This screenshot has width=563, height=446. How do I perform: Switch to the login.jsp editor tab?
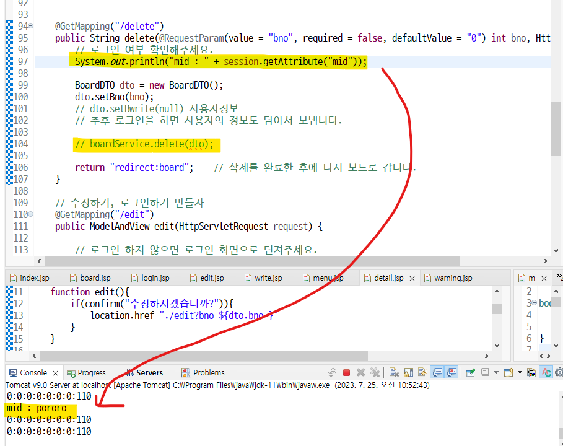[151, 278]
